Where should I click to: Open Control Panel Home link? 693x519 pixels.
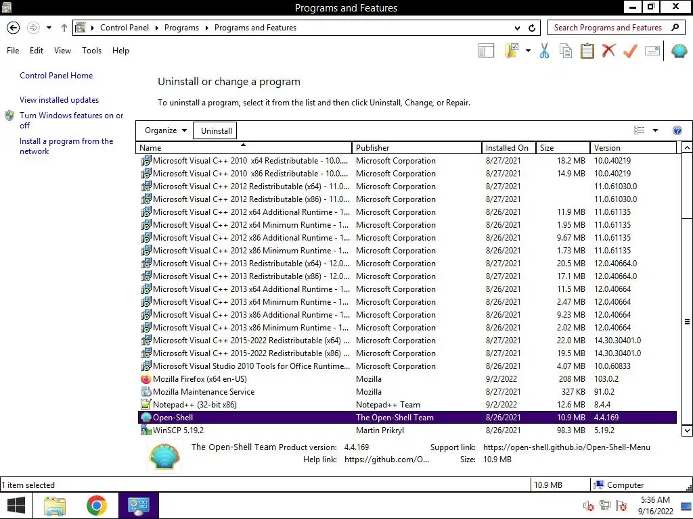click(56, 76)
